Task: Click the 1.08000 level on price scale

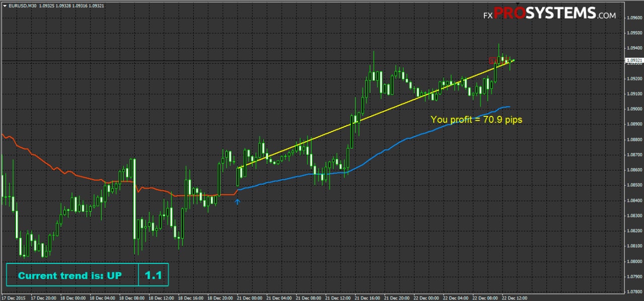Action: [x=633, y=261]
